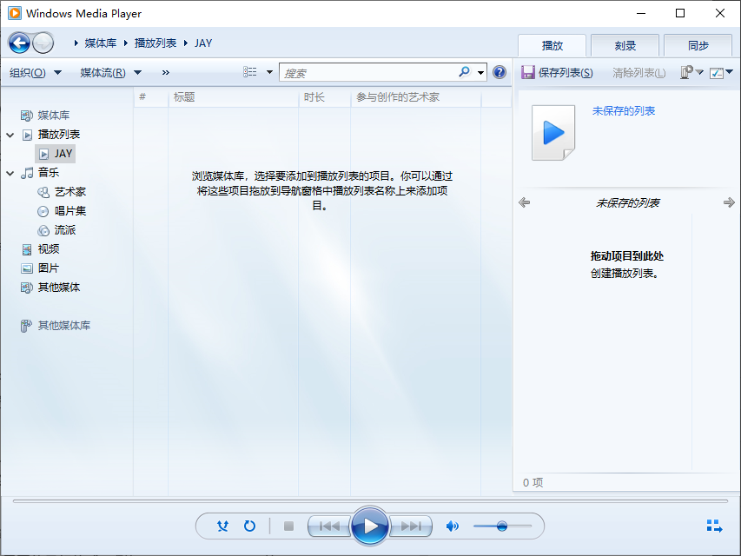Viewport: 741px width, 556px height.
Task: Open the playlist device options icon
Action: [691, 72]
